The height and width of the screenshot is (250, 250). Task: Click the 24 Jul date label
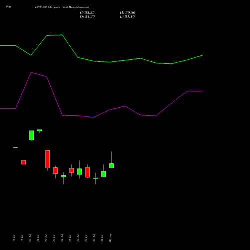pyautogui.click(x=62, y=238)
